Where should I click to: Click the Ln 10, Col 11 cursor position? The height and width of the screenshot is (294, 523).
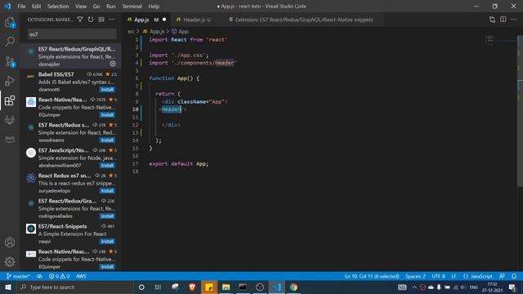372,276
